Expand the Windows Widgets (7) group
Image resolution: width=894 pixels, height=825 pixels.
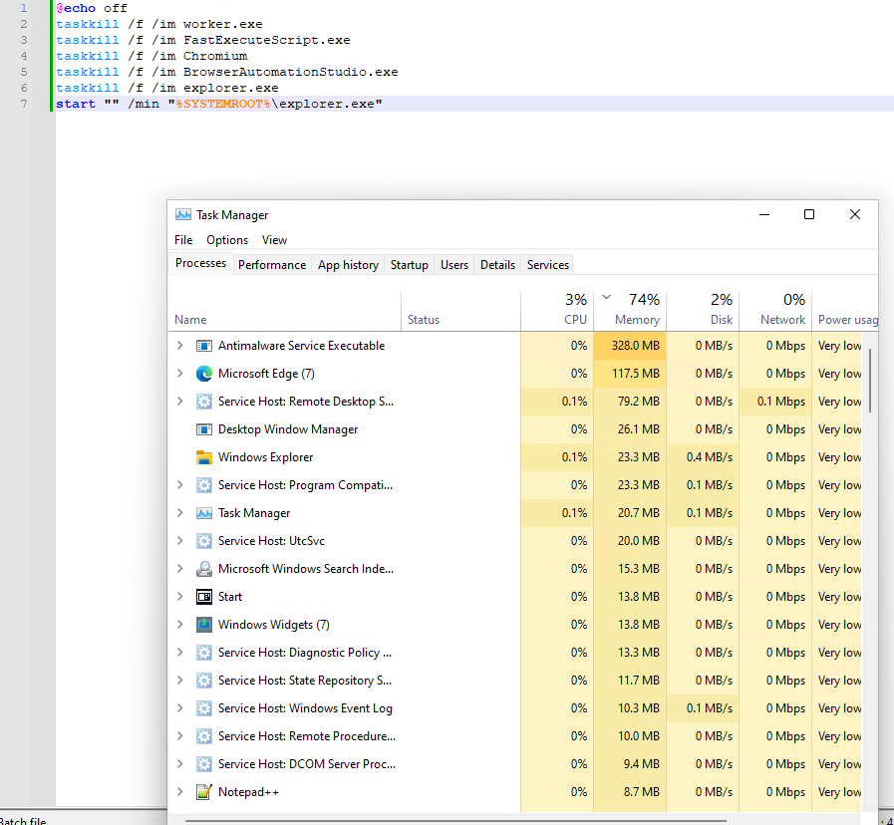point(179,625)
